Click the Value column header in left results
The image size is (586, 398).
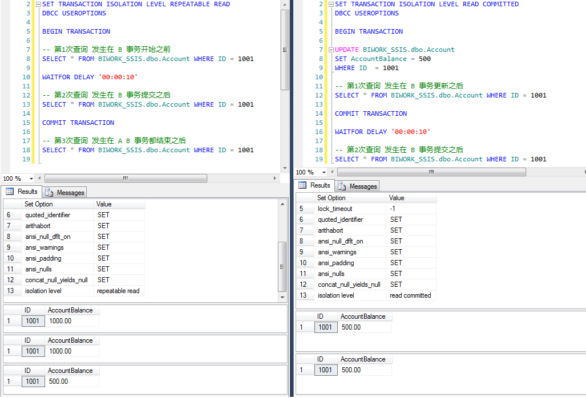119,204
